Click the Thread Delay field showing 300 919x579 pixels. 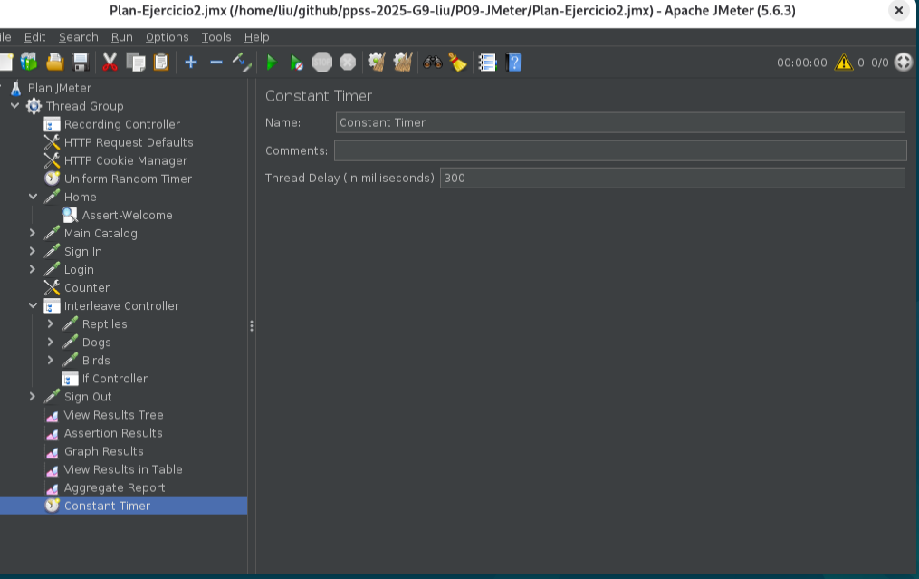[672, 178]
